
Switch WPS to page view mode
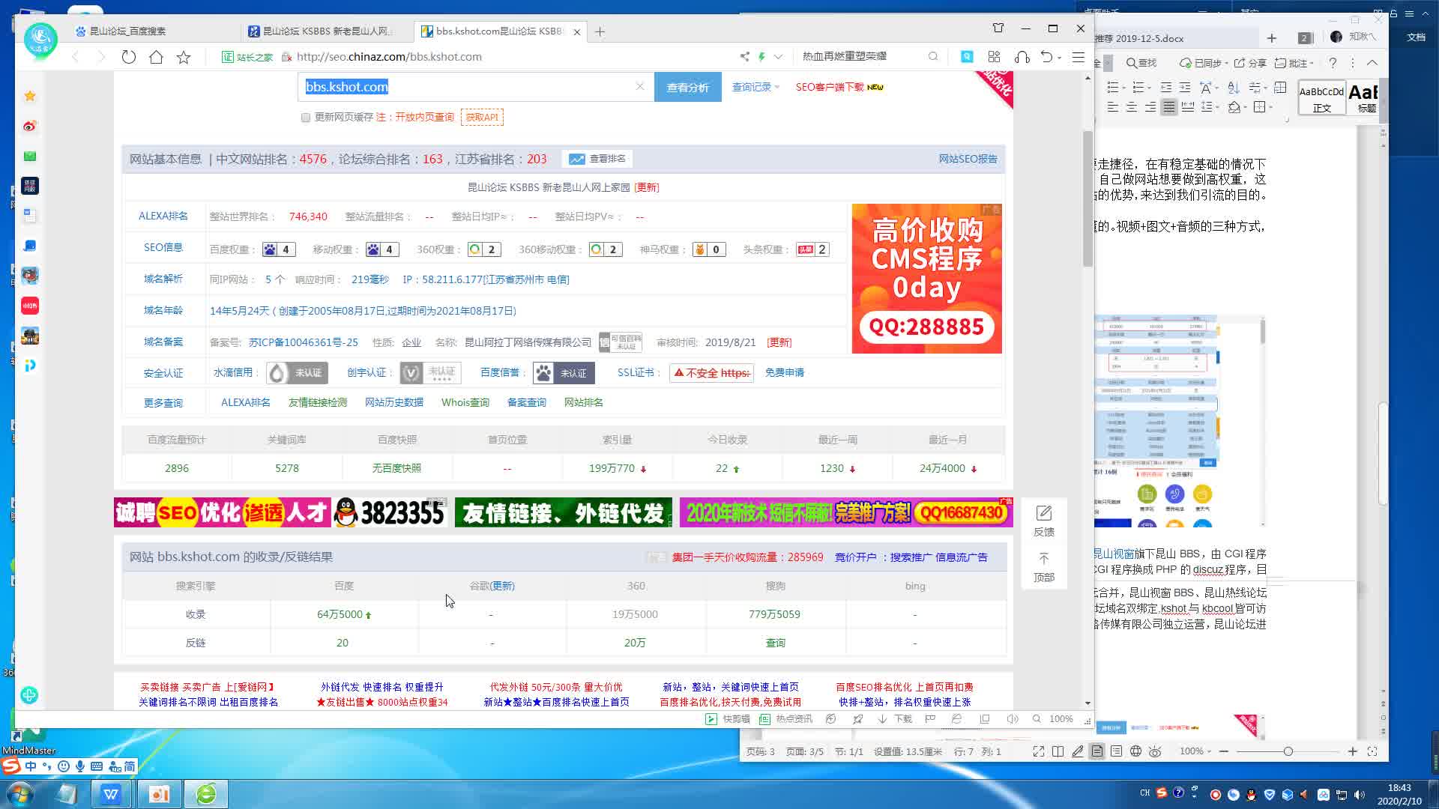pyautogui.click(x=1097, y=751)
